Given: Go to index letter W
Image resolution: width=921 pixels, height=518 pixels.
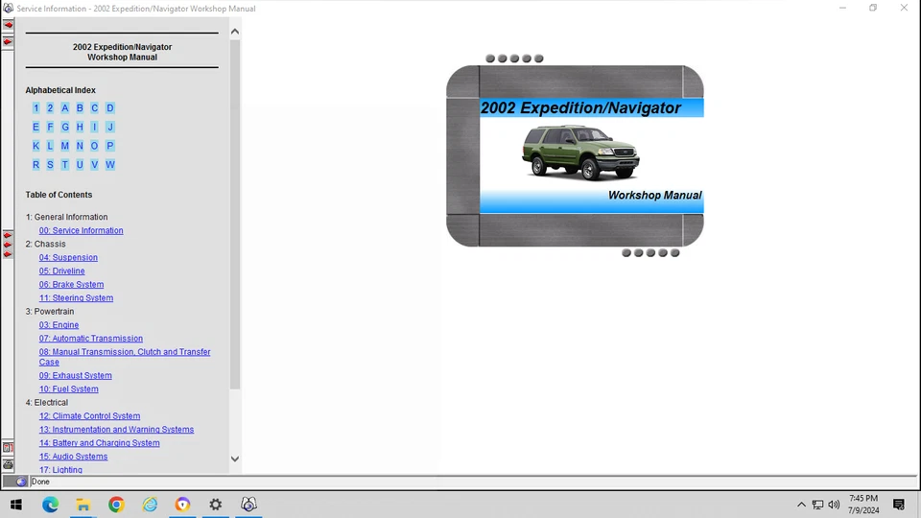Looking at the screenshot, I should [109, 165].
